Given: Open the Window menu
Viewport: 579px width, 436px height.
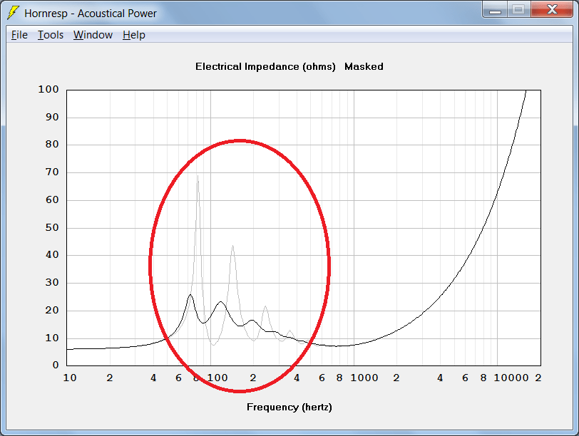Looking at the screenshot, I should [93, 35].
